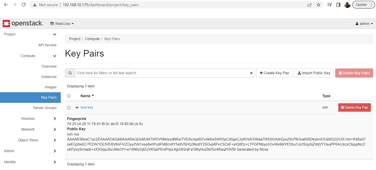The height and width of the screenshot is (170, 376).
Task: Expand the Volumes section
Action: pyautogui.click(x=55, y=119)
